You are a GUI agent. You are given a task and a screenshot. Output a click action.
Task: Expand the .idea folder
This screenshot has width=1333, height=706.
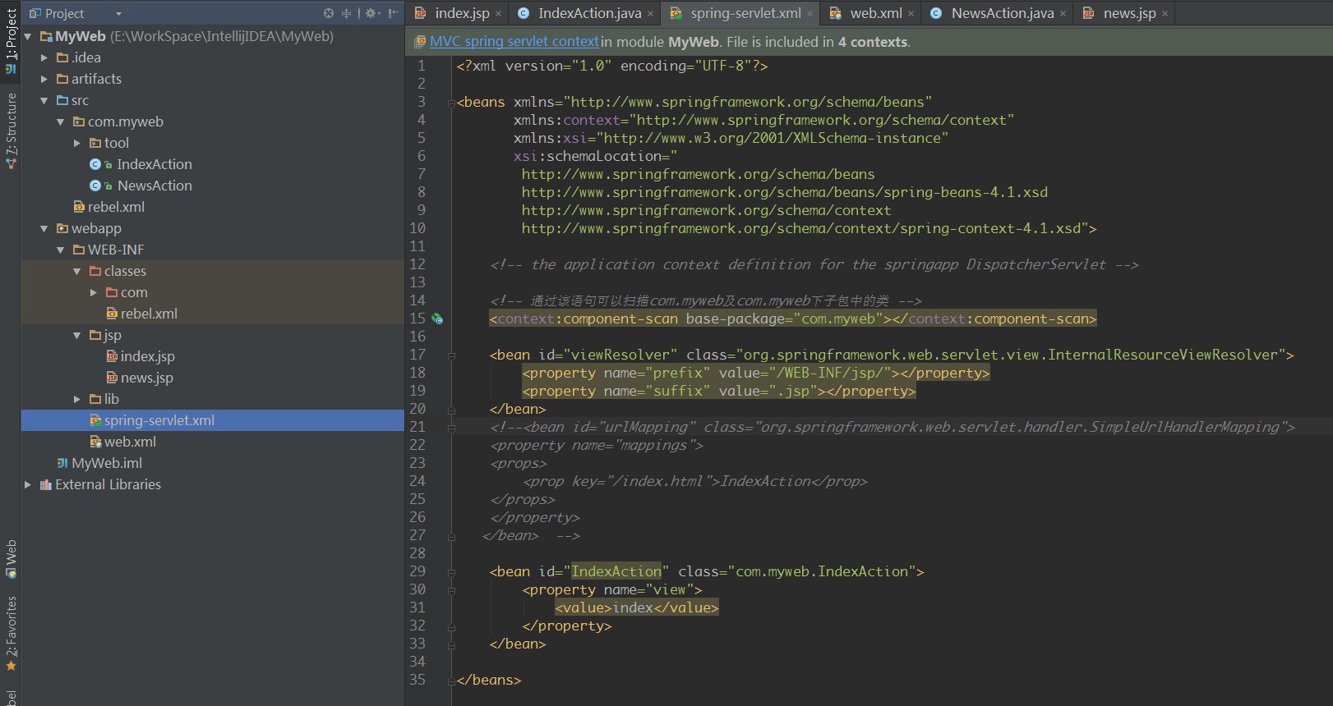pos(44,57)
